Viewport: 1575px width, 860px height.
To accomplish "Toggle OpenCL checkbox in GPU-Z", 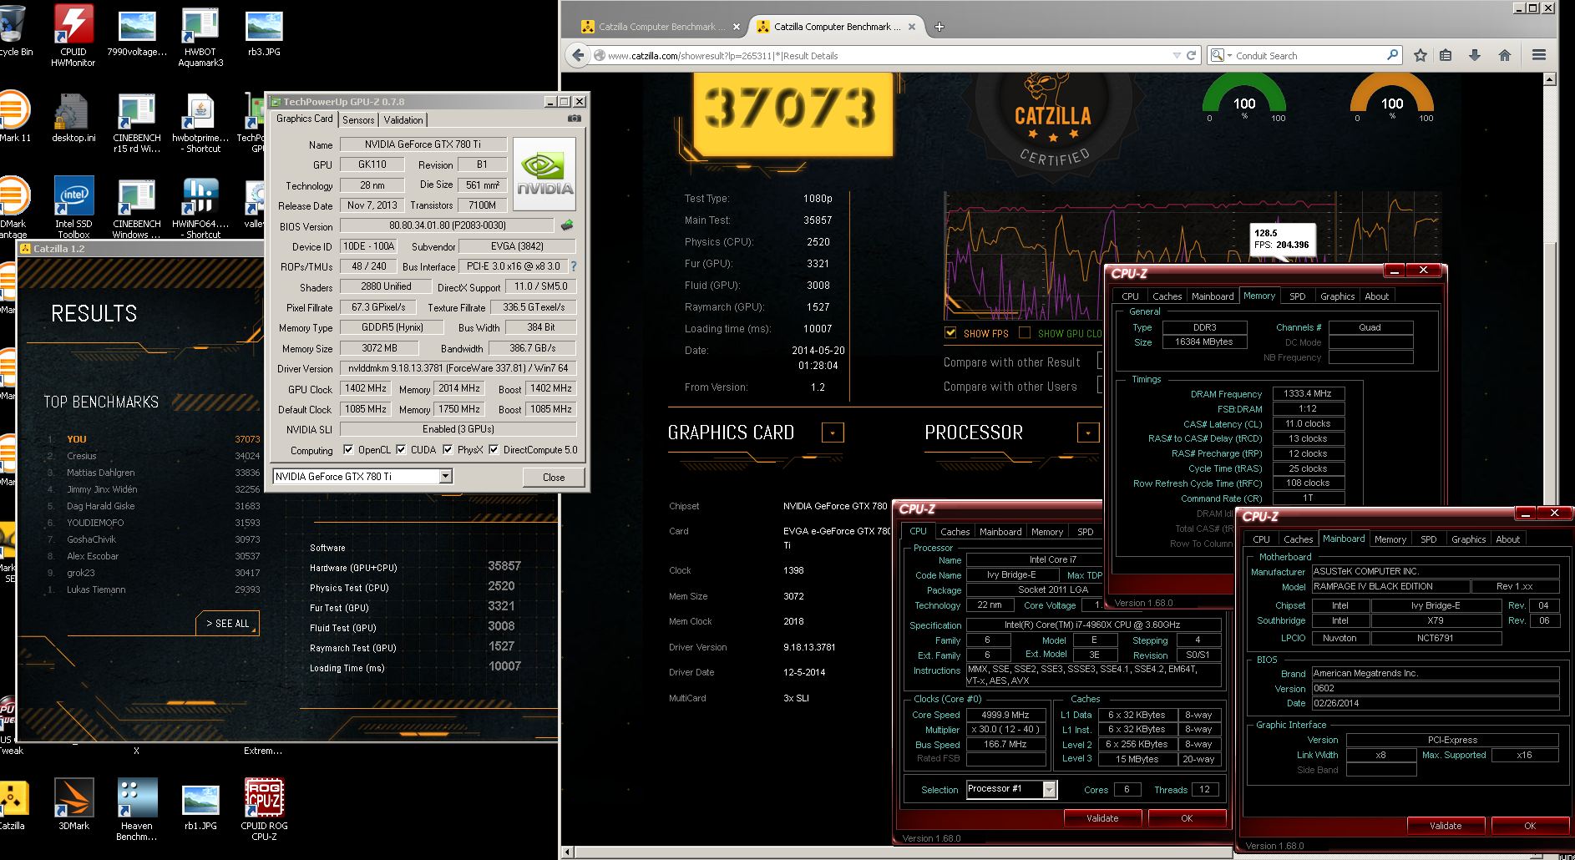I will click(x=348, y=449).
